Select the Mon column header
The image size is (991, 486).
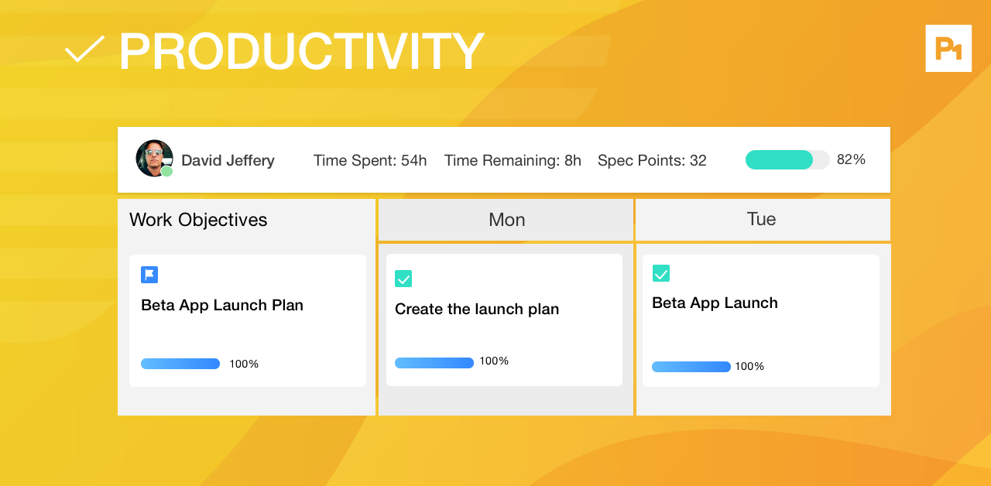[506, 220]
